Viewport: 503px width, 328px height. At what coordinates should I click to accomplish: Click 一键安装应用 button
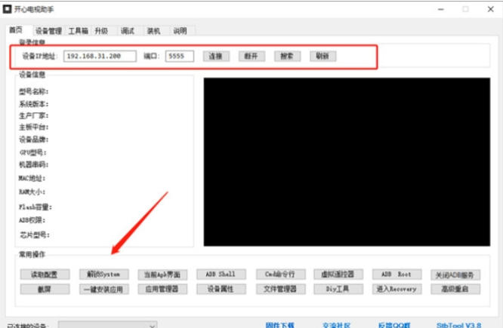coord(104,290)
